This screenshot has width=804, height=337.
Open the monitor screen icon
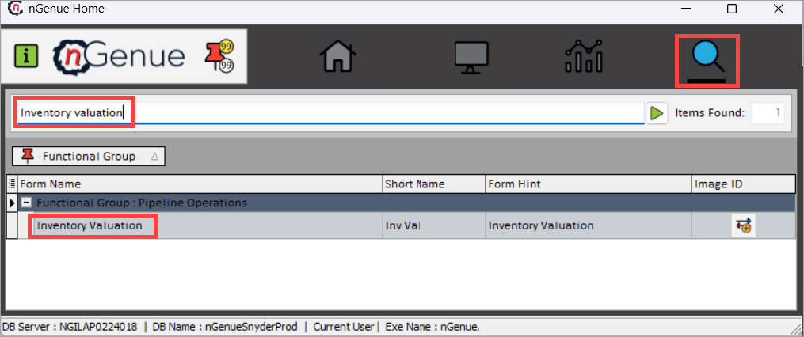pos(472,57)
